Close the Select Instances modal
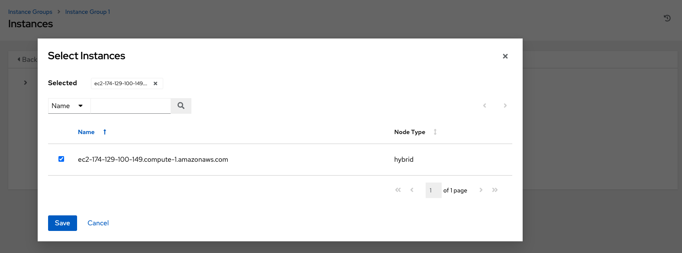Image resolution: width=682 pixels, height=253 pixels. (x=505, y=56)
